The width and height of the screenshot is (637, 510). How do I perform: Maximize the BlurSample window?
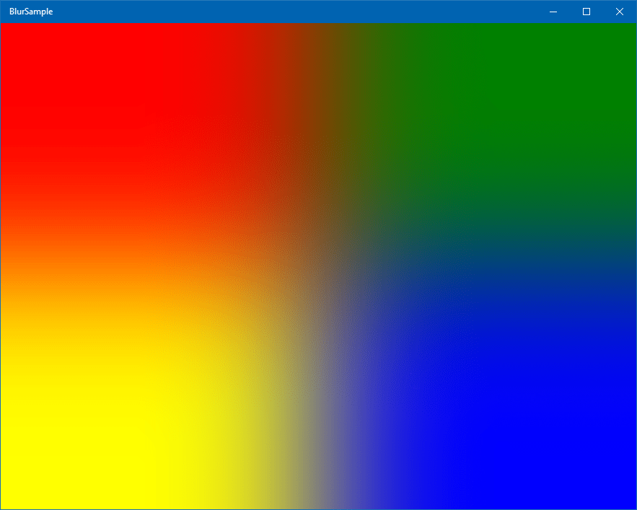587,12
